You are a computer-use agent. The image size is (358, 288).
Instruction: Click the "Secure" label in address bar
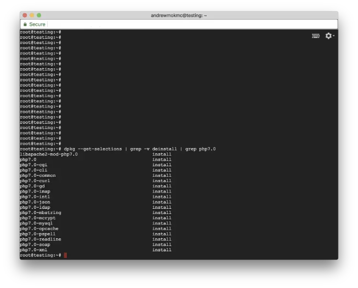point(37,24)
